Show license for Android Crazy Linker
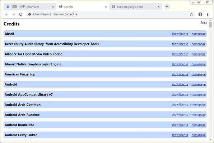 tap(180, 135)
